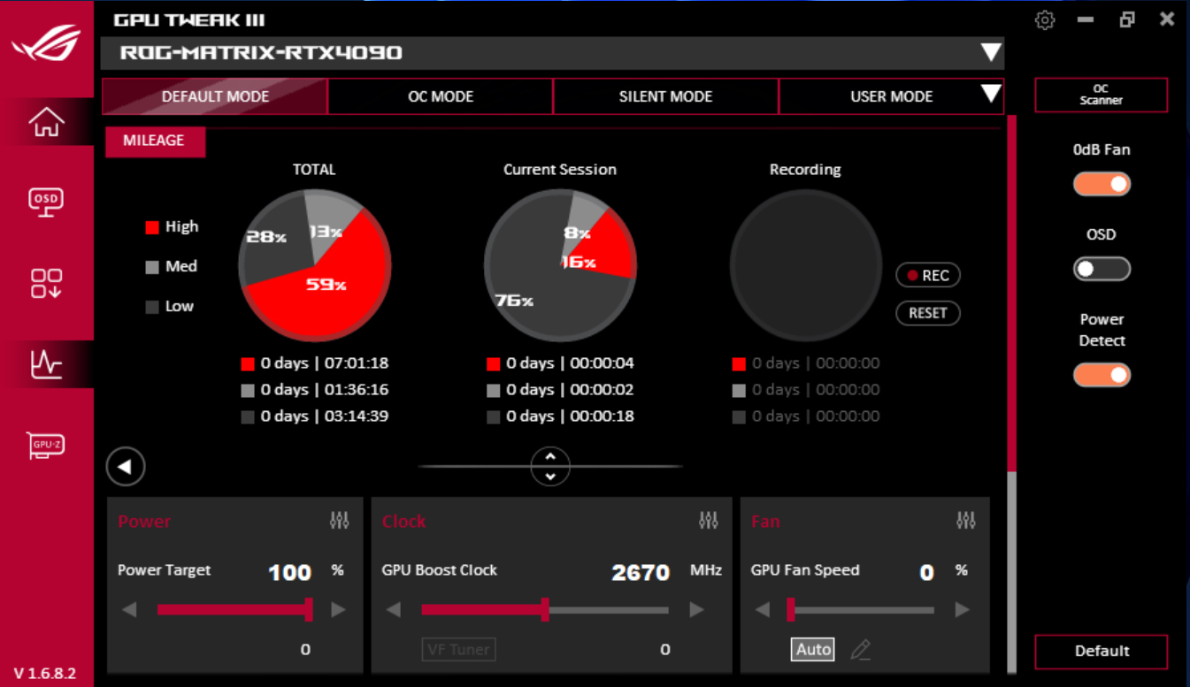Screen dimensions: 1190x687
Task: Increase GPU Fan Speed right arrow
Action: pyautogui.click(x=962, y=609)
